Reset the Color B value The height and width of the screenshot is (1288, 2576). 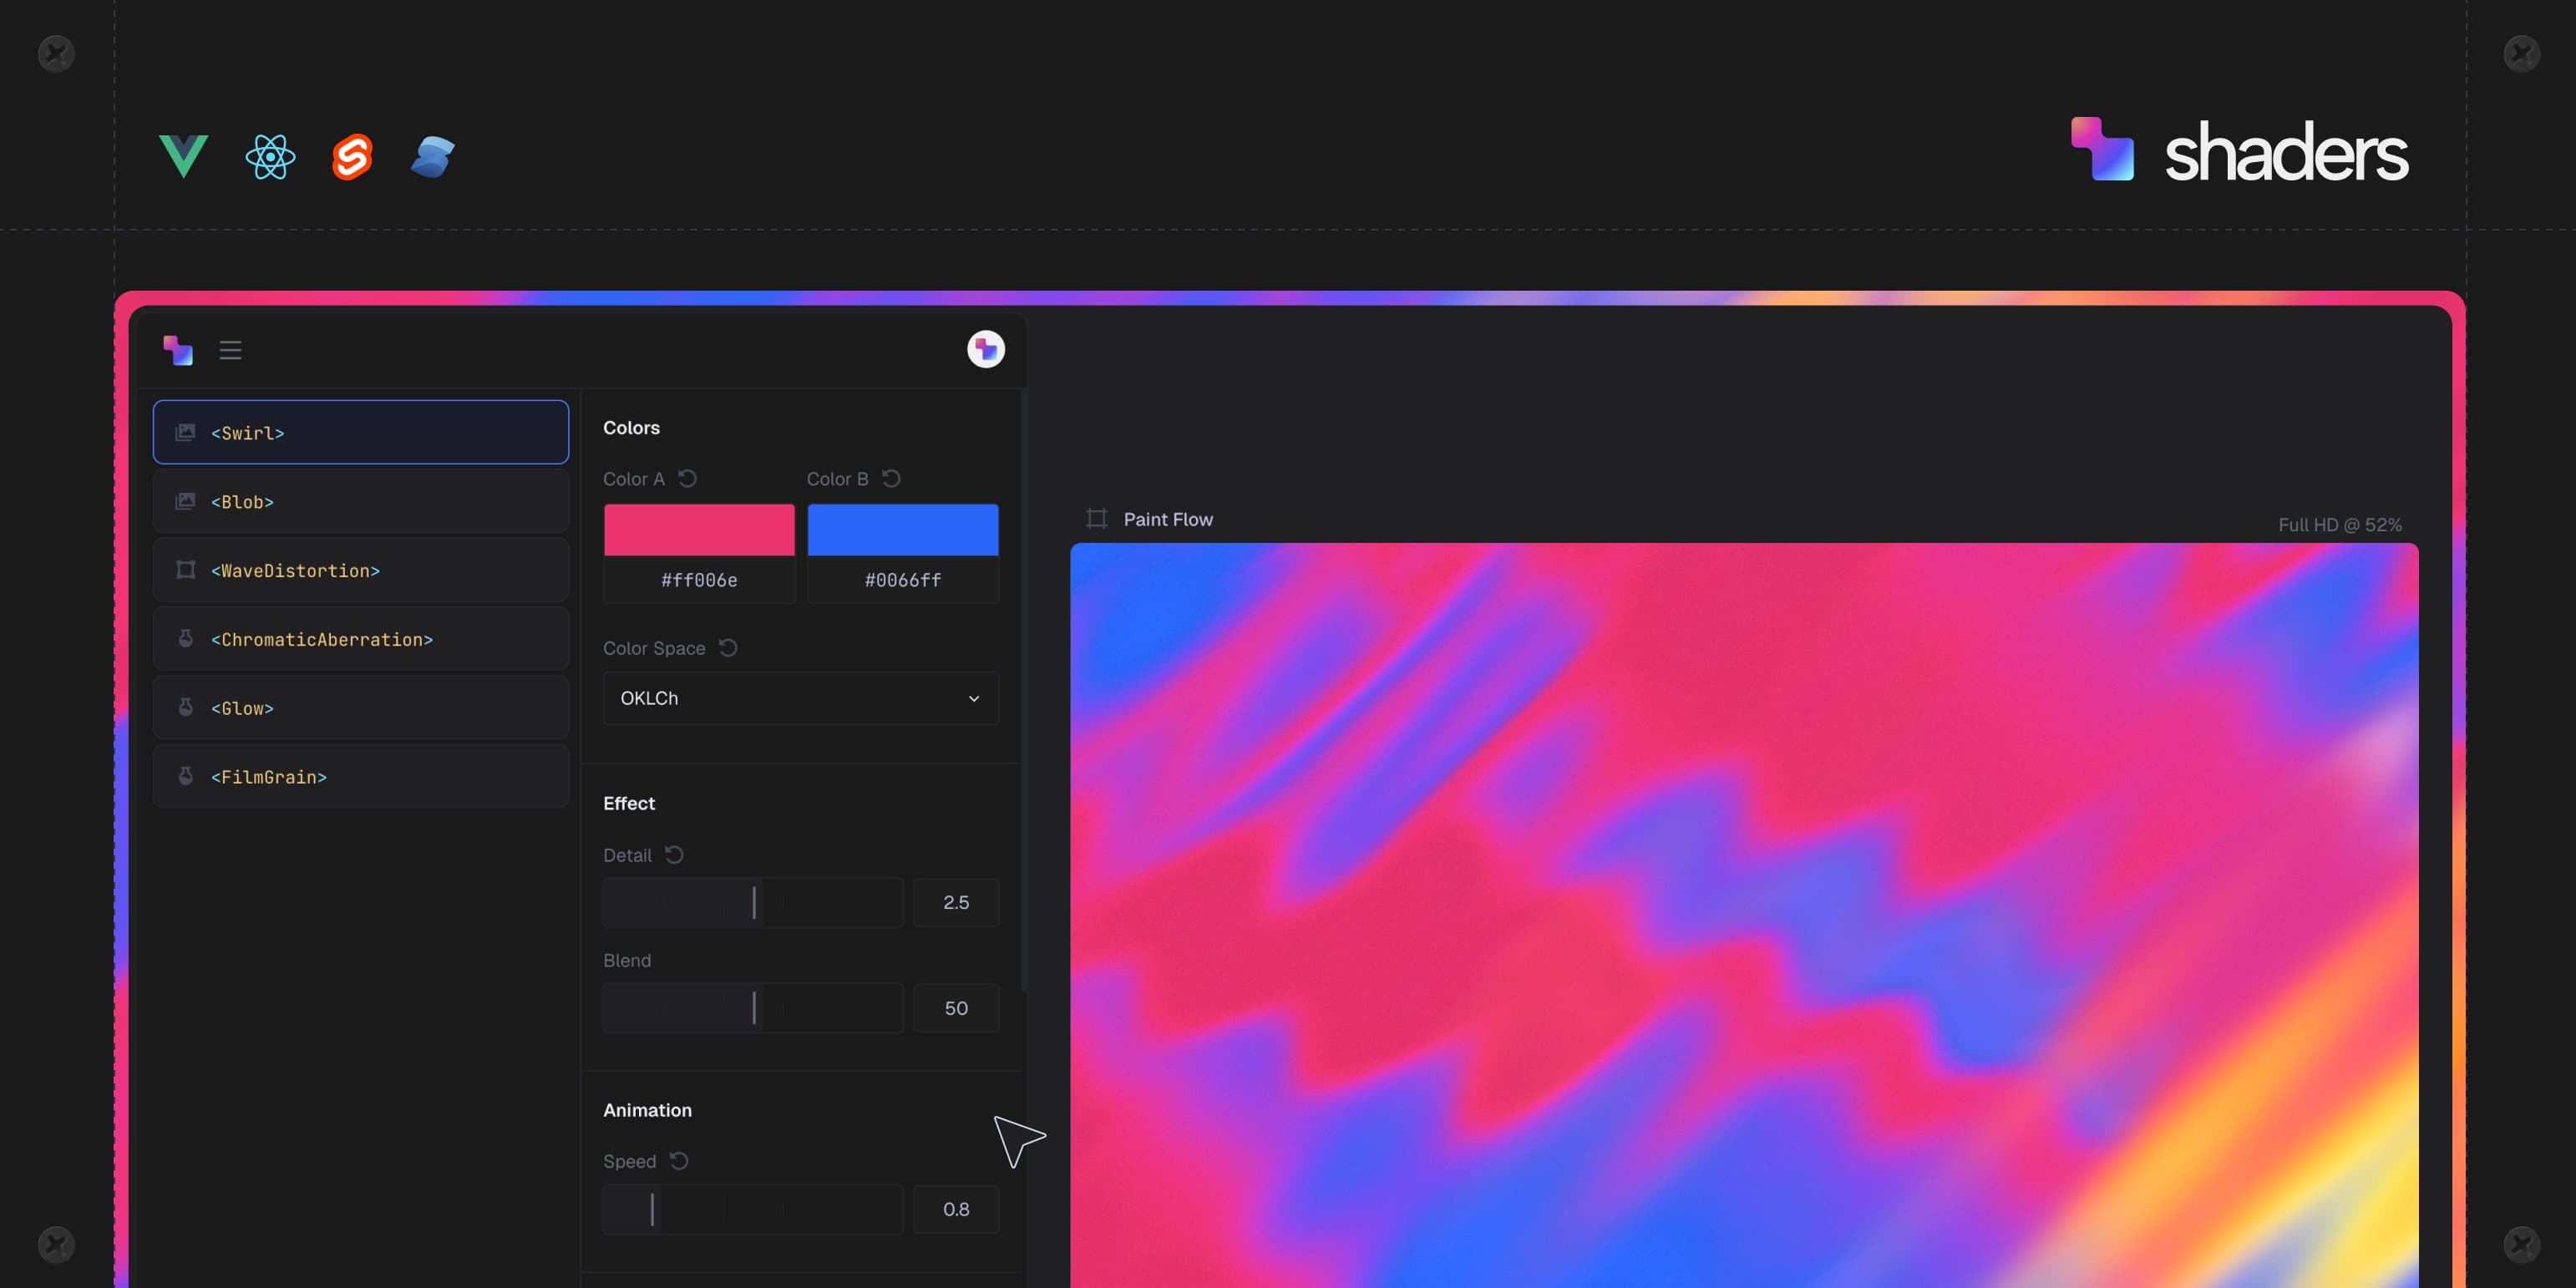892,478
